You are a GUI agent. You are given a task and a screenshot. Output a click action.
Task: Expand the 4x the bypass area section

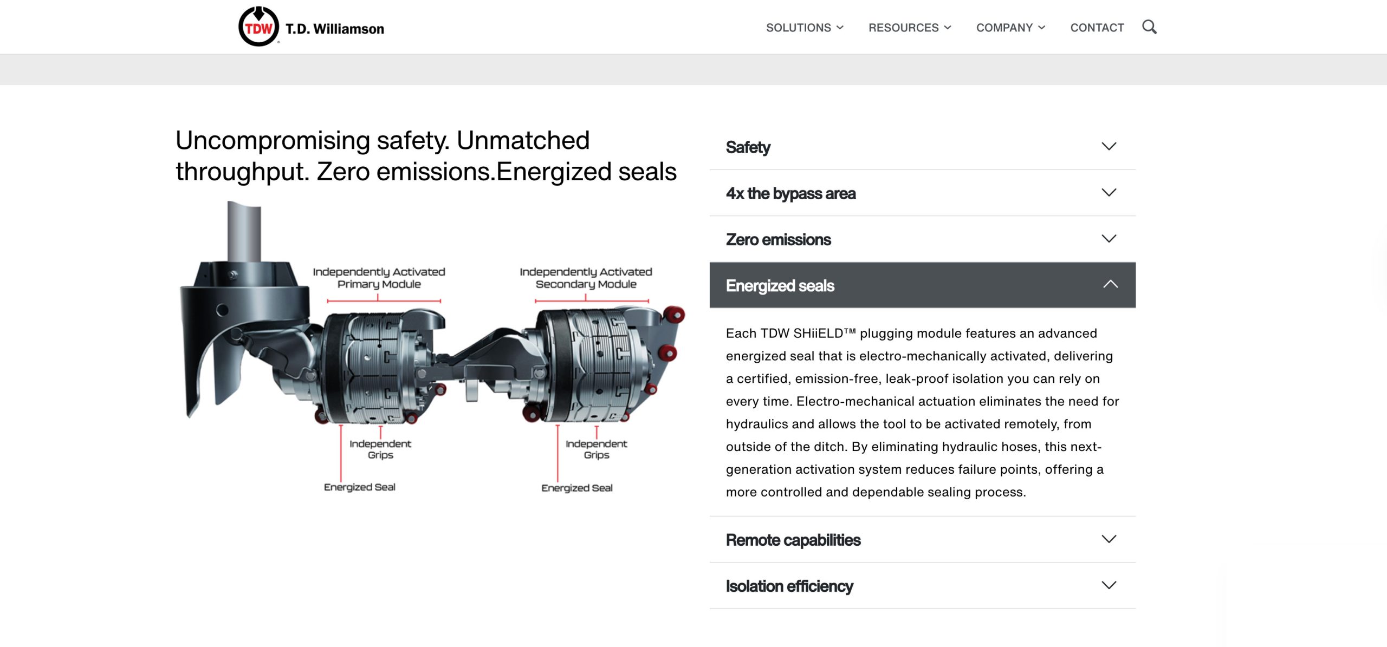pos(922,193)
